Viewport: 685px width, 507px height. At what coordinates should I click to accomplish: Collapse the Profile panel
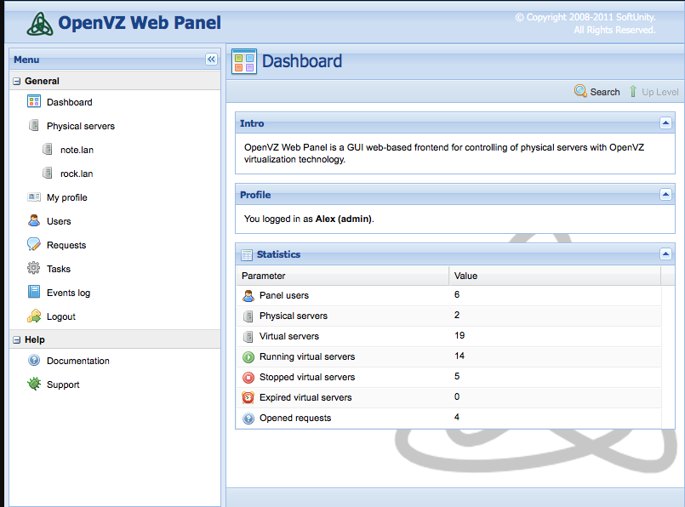point(665,194)
